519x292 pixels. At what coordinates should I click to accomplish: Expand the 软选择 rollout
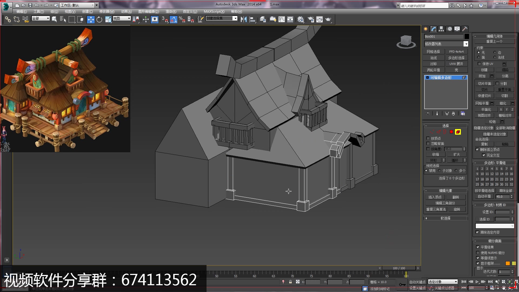445,218
